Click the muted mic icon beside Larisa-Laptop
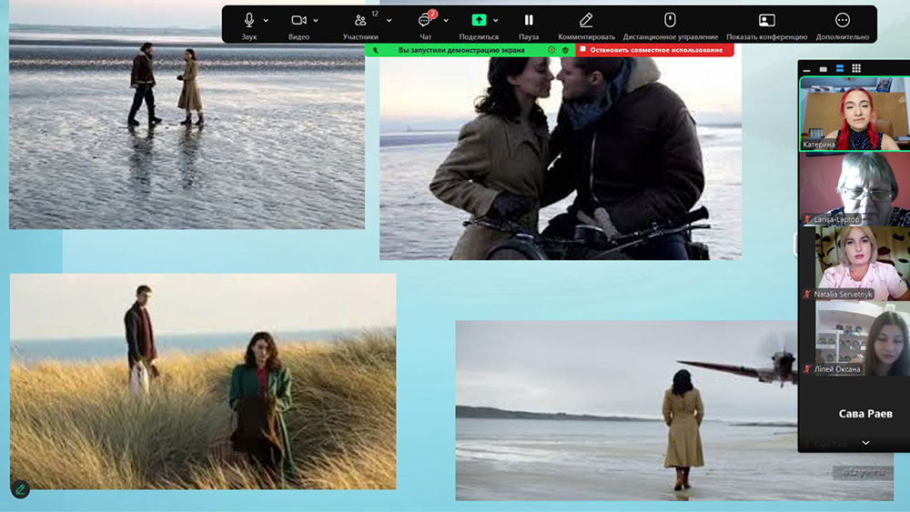Viewport: 910px width, 512px height. click(x=807, y=219)
